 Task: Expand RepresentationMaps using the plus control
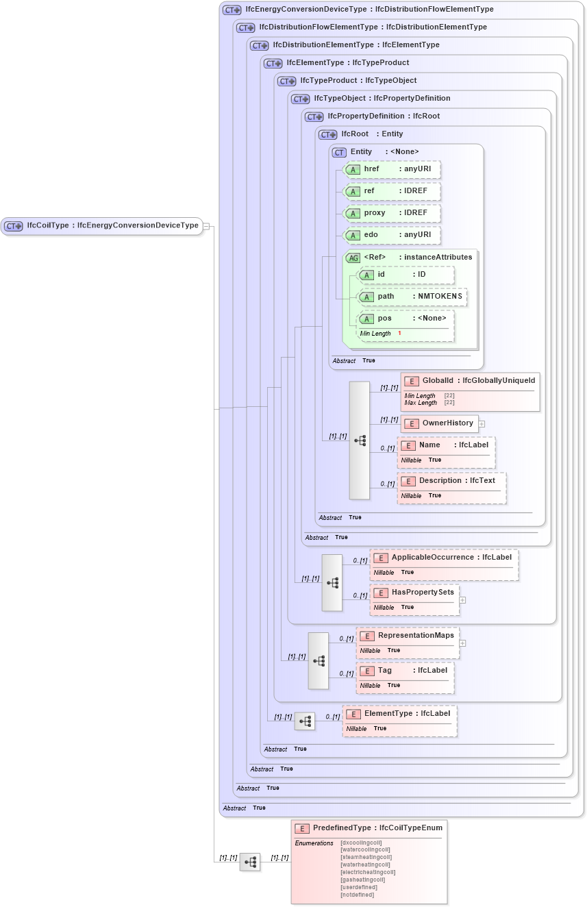click(x=462, y=643)
